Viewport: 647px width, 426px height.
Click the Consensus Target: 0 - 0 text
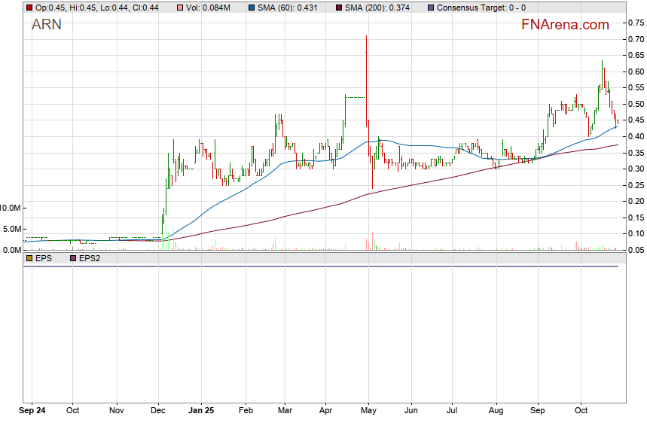(479, 8)
